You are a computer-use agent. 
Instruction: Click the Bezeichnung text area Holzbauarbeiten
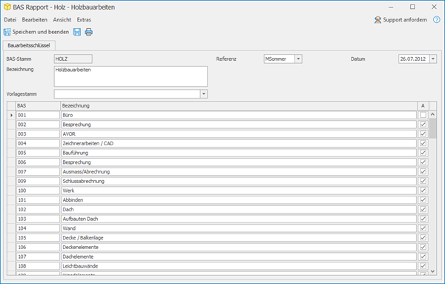click(131, 76)
